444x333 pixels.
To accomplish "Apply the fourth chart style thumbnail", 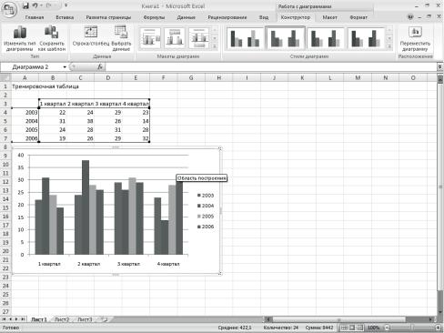I will click(x=366, y=38).
